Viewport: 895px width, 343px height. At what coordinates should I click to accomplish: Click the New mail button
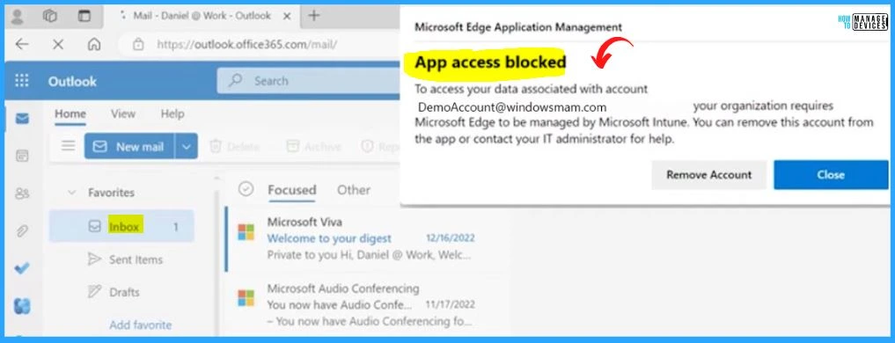point(130,146)
